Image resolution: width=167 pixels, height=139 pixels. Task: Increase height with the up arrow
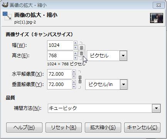click(x=76, y=53)
